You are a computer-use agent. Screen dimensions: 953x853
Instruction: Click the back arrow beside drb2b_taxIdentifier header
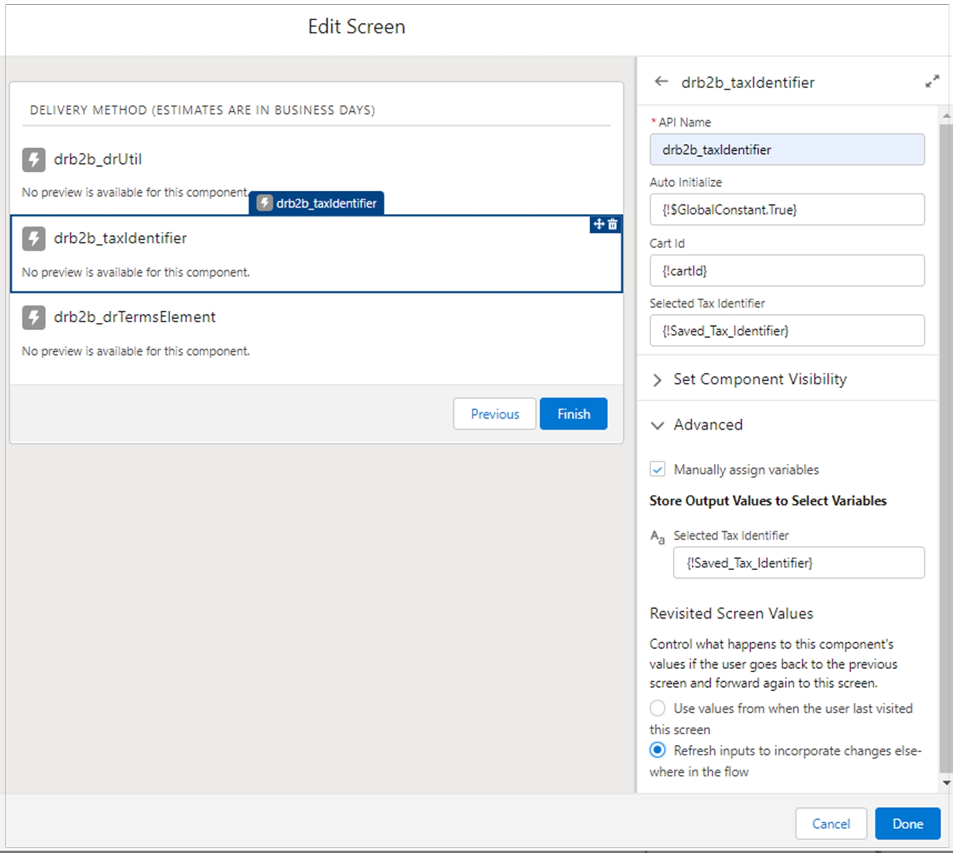point(661,82)
